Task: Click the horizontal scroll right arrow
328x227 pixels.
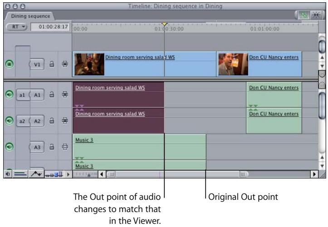Action: (x=314, y=174)
